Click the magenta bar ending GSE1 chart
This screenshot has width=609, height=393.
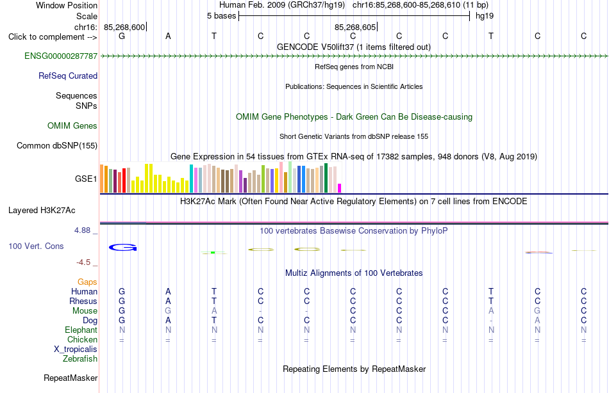[x=340, y=188]
